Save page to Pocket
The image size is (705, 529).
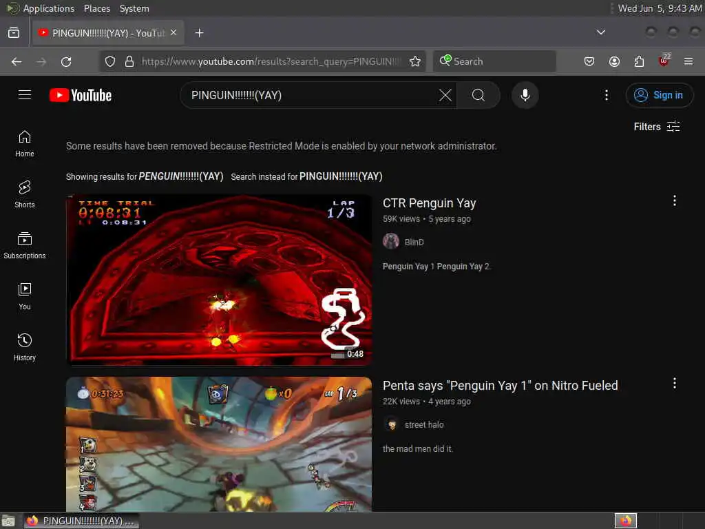point(589,61)
